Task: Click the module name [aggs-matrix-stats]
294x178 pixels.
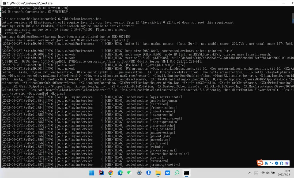Action: [x=165, y=97]
